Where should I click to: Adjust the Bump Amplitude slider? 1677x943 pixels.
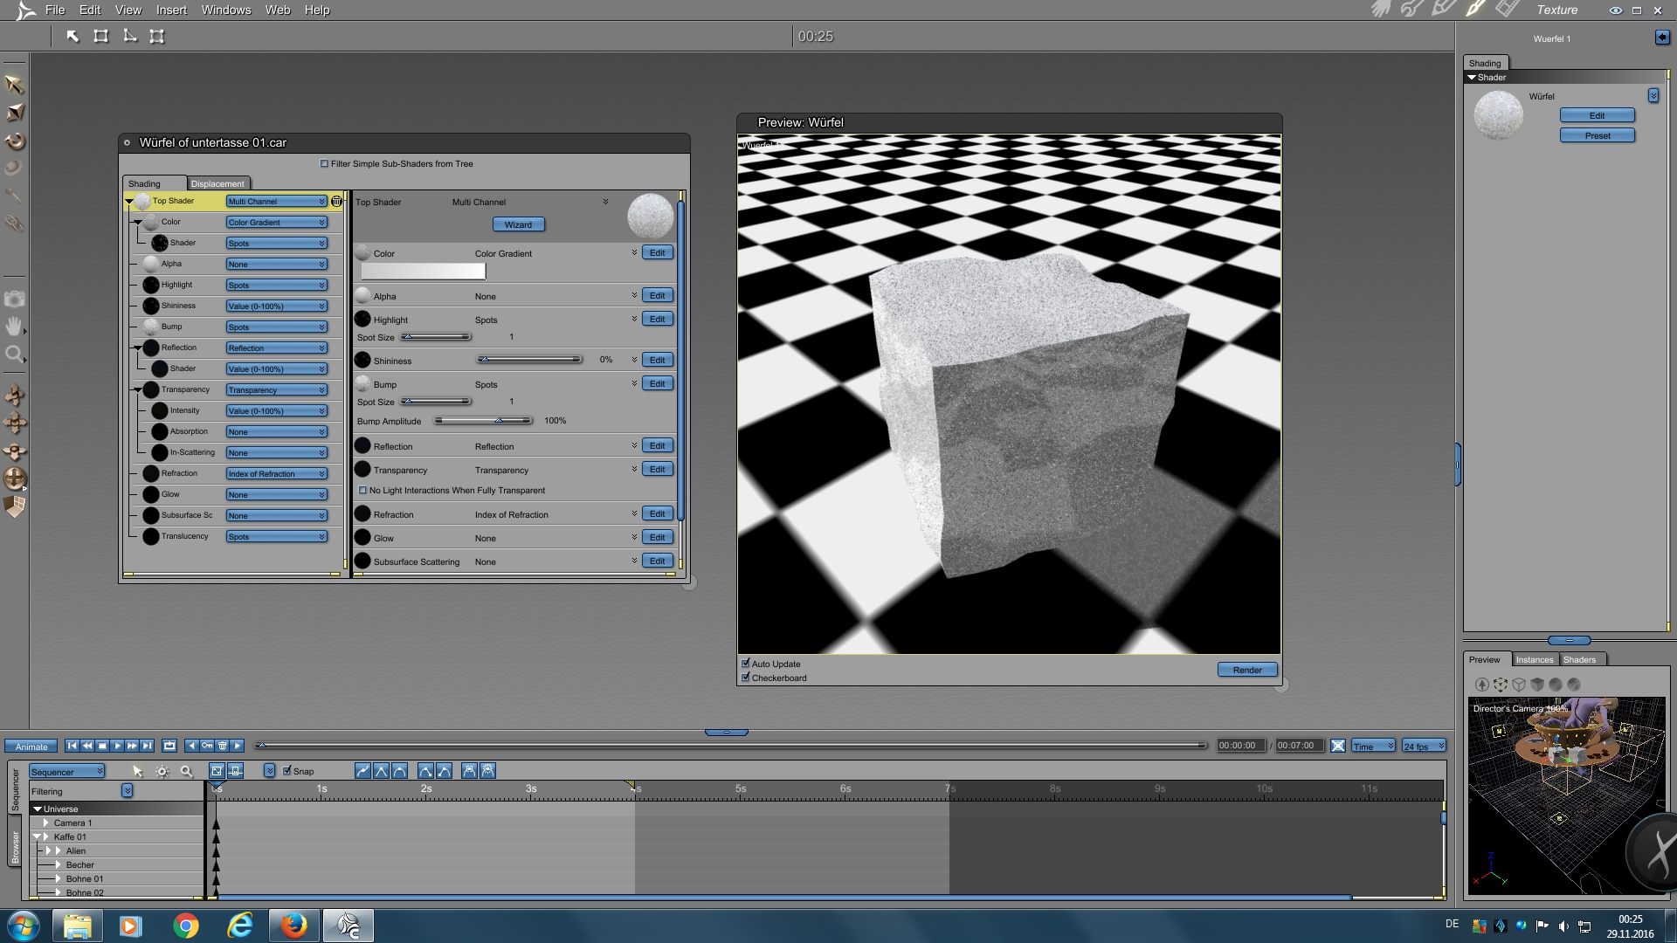(x=499, y=421)
